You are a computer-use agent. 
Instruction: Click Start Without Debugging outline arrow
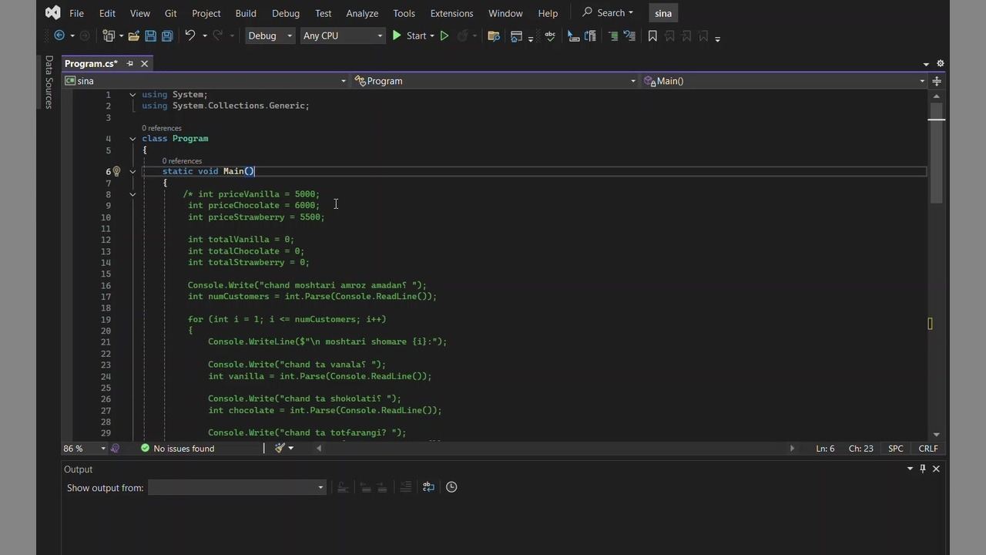444,36
